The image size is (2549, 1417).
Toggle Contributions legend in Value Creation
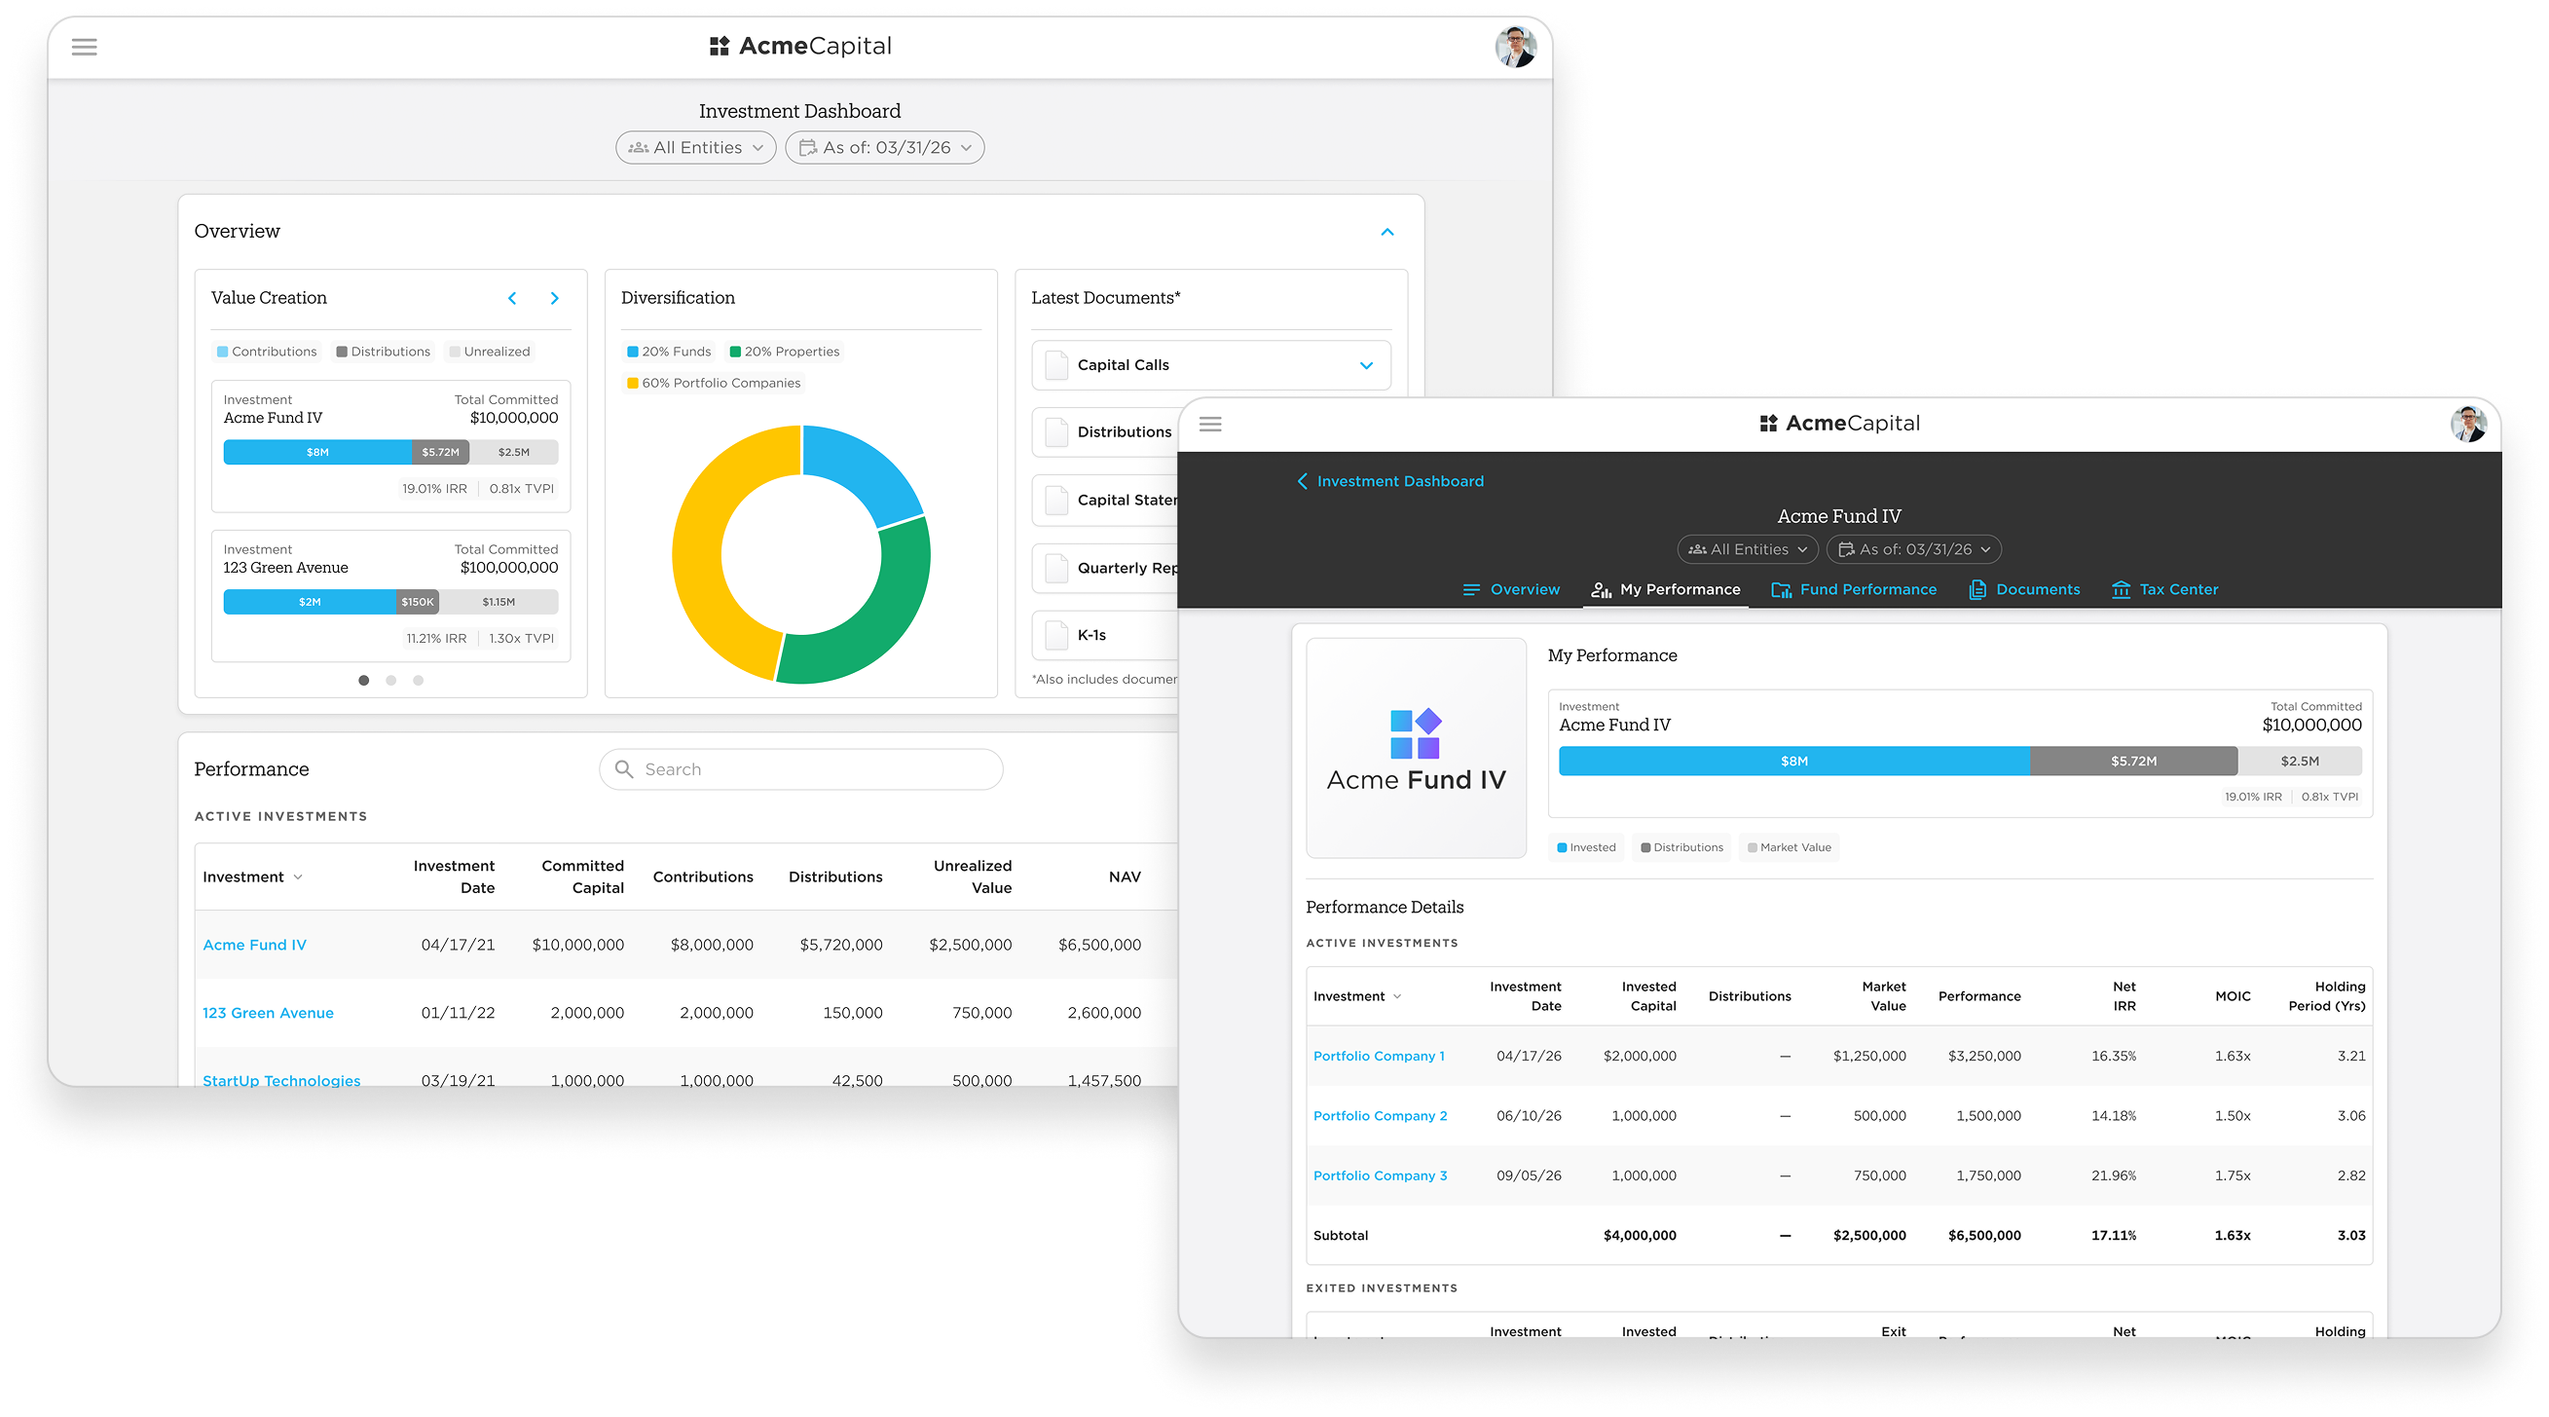coord(267,352)
